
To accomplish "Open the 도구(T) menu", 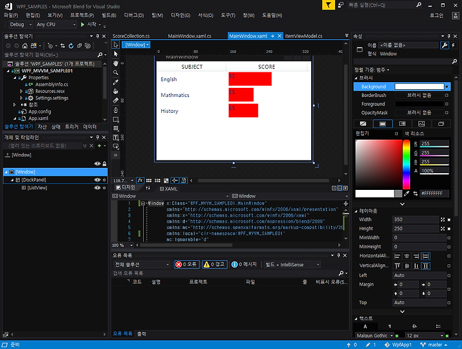I will click(228, 15).
